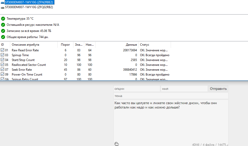Click threshold value 20 of Start/Stop Count
248x146 pixels.
point(66,60)
